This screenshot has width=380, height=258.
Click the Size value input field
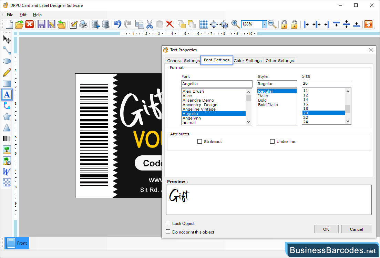(327, 83)
